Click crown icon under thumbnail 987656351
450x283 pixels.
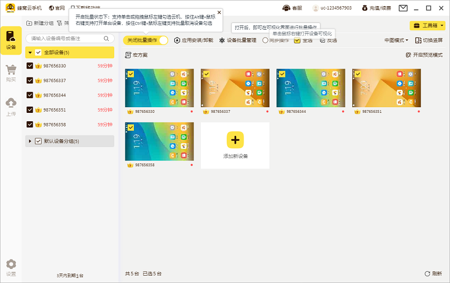coord(357,112)
